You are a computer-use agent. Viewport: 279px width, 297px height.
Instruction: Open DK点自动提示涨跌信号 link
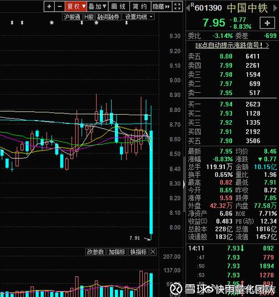[x=232, y=45]
